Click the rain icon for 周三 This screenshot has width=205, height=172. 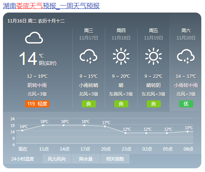click(88, 56)
